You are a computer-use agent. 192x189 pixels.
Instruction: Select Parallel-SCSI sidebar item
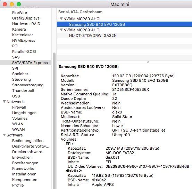click(x=24, y=52)
